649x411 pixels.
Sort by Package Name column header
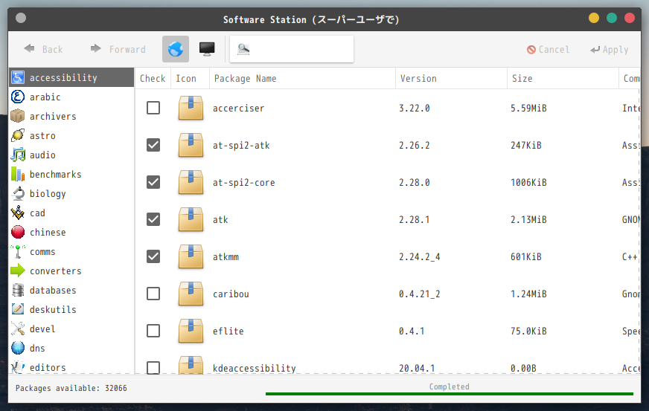pos(303,79)
